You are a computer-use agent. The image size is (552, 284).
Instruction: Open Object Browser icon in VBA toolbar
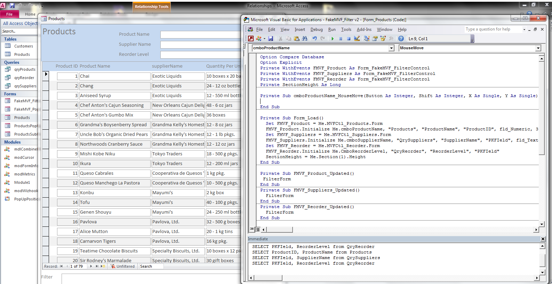tap(383, 38)
